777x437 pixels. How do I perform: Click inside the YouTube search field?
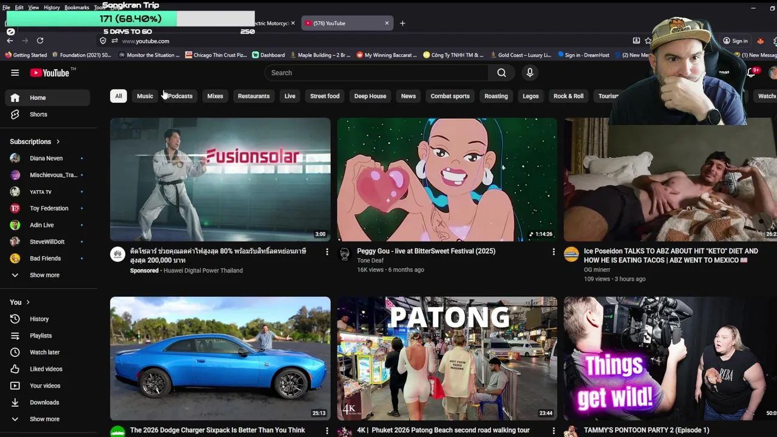[x=376, y=73]
